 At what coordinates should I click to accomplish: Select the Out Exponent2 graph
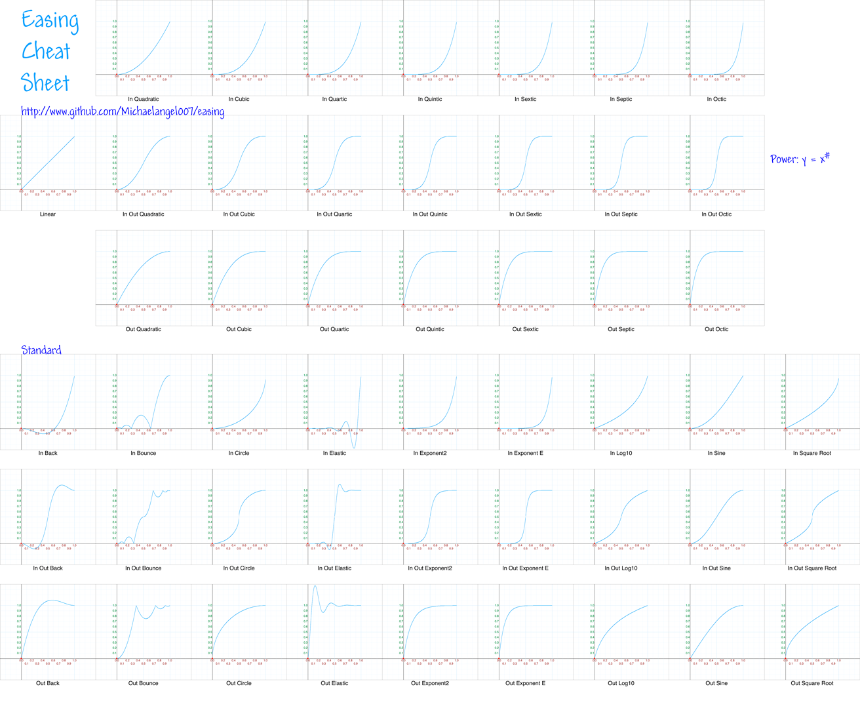pos(430,632)
